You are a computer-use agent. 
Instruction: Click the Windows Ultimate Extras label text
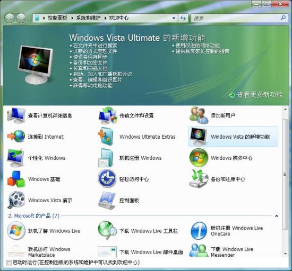coord(148,137)
